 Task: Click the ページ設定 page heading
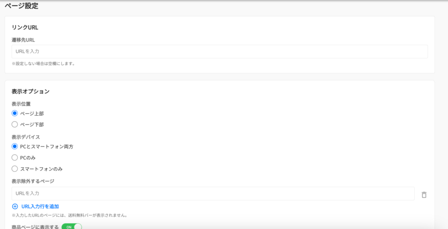click(21, 6)
